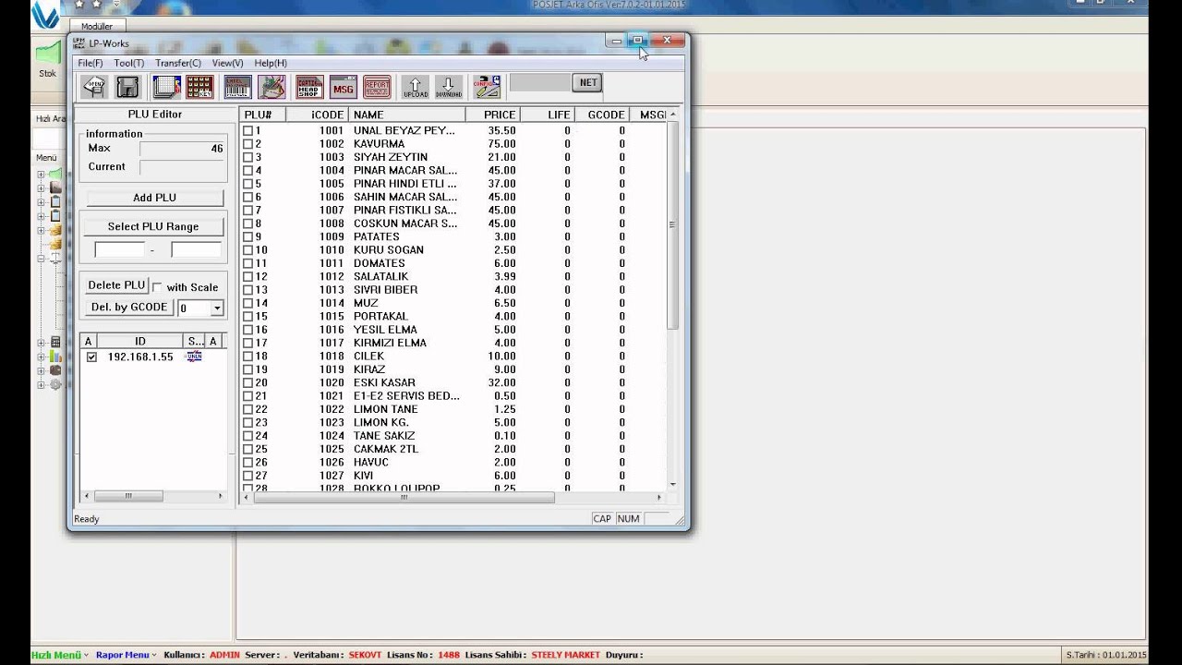This screenshot has height=665, width=1182.
Task: Open the View(V) menu
Action: [x=227, y=63]
